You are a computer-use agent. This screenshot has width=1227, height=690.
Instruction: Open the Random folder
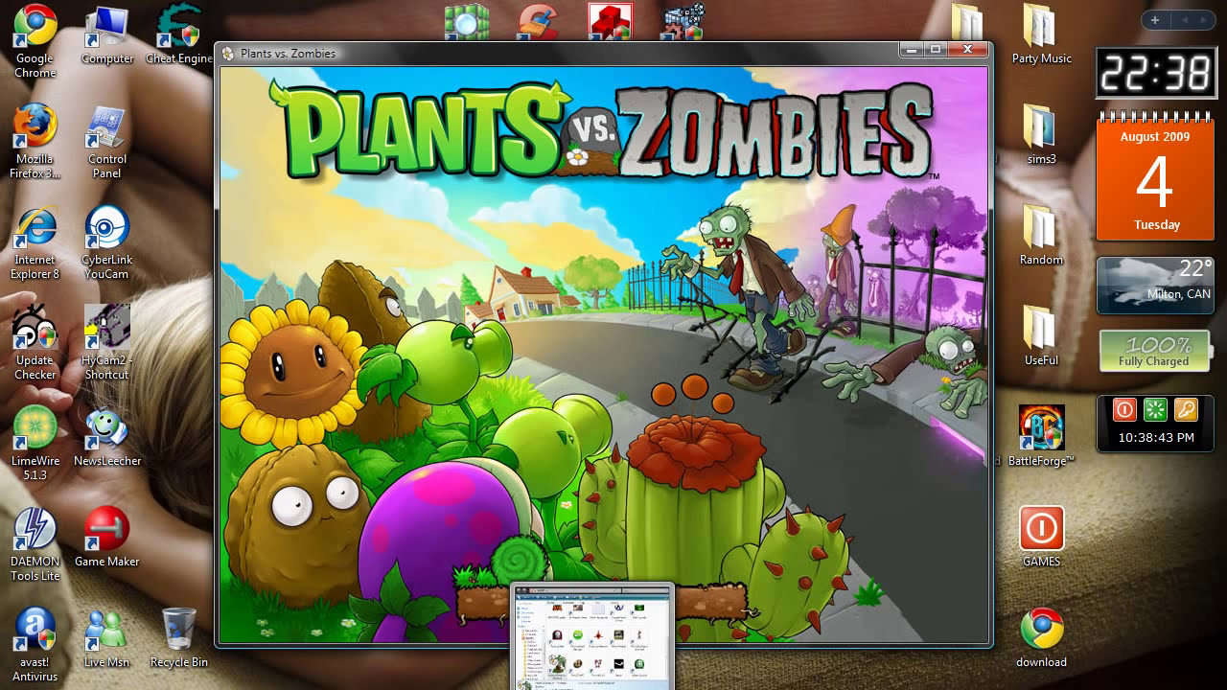[x=1041, y=237]
